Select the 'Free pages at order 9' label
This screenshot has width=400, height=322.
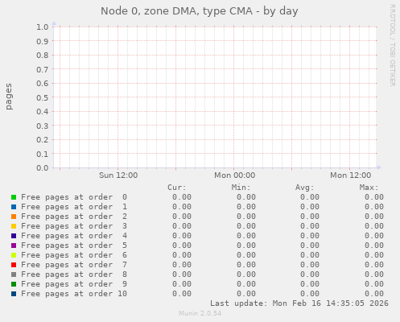[x=74, y=284]
